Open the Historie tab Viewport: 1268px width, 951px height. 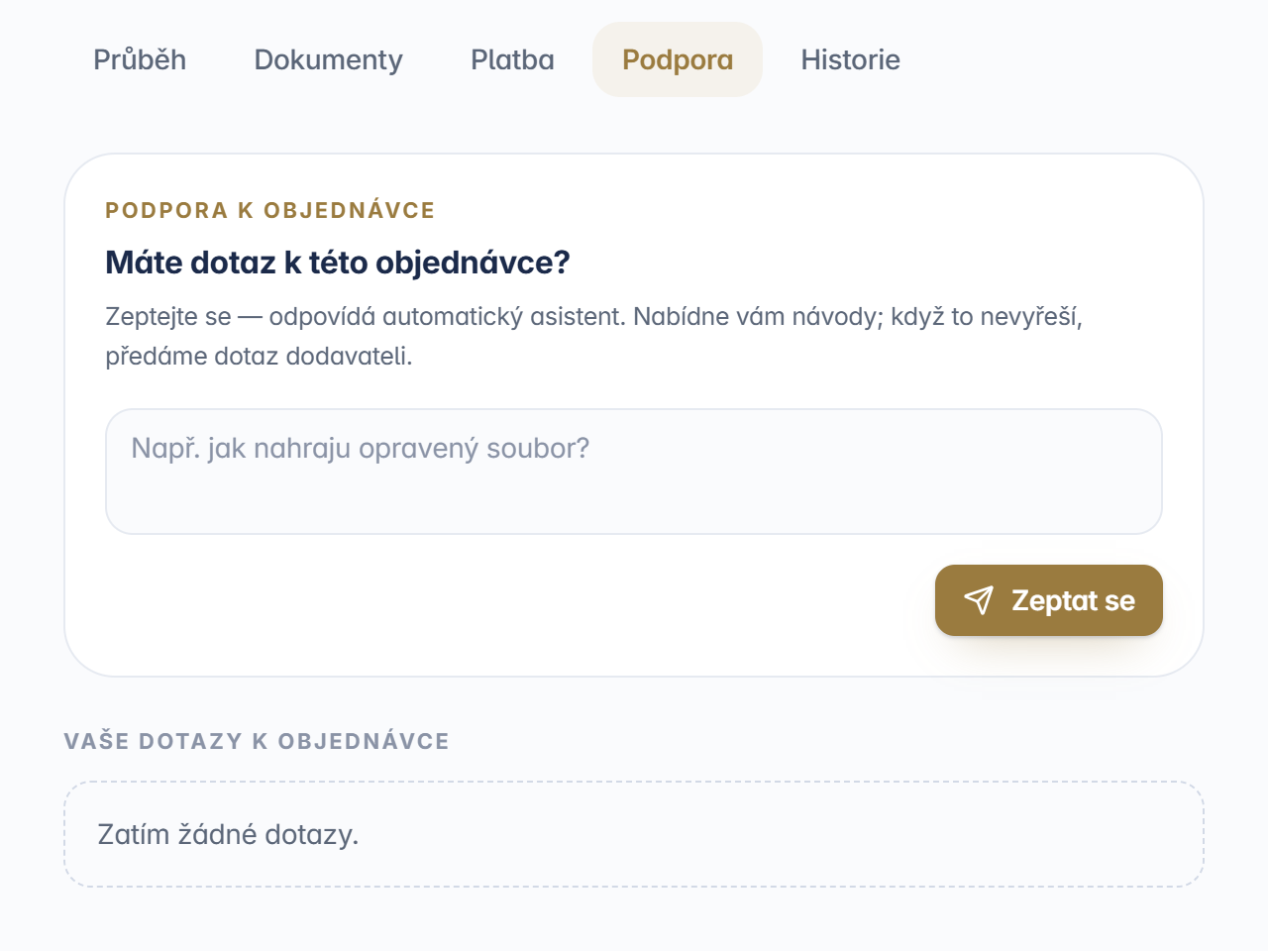click(851, 59)
